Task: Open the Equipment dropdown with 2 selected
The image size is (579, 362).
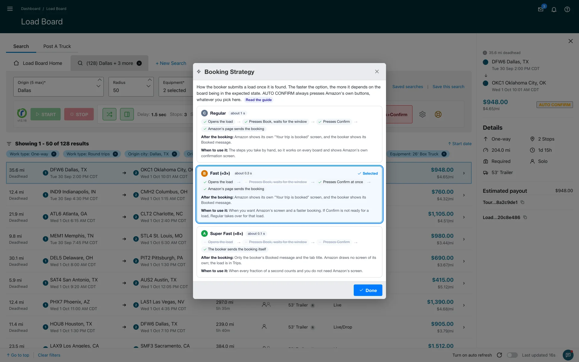Action: [176, 87]
